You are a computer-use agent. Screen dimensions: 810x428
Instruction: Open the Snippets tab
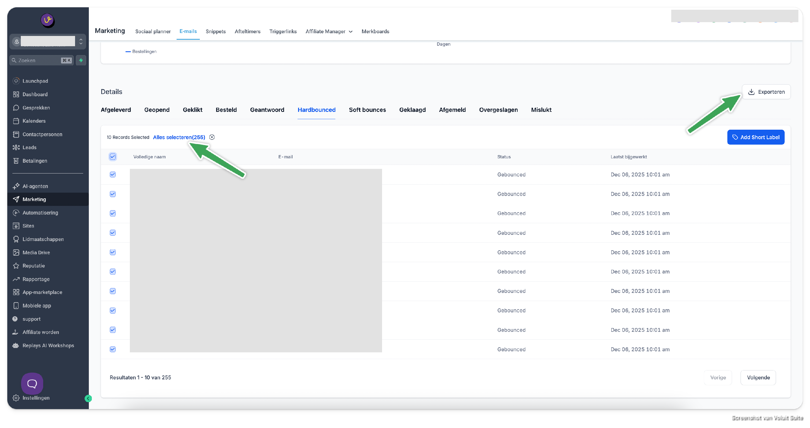pos(215,31)
